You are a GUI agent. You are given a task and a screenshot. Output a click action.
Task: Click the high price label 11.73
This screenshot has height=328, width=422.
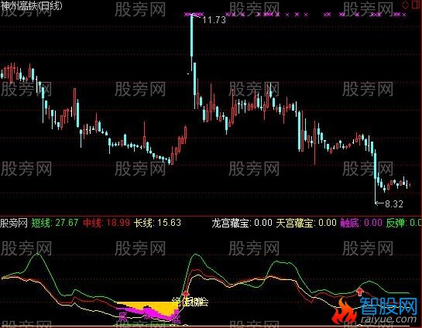(214, 20)
